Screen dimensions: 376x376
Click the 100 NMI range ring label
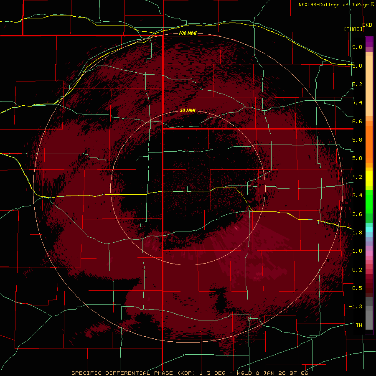(188, 33)
